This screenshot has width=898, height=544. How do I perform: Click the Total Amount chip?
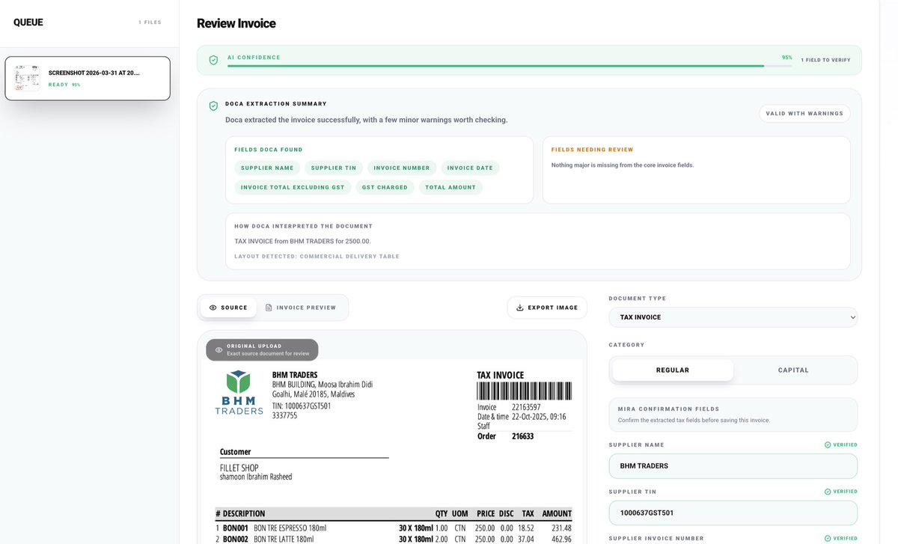point(450,187)
